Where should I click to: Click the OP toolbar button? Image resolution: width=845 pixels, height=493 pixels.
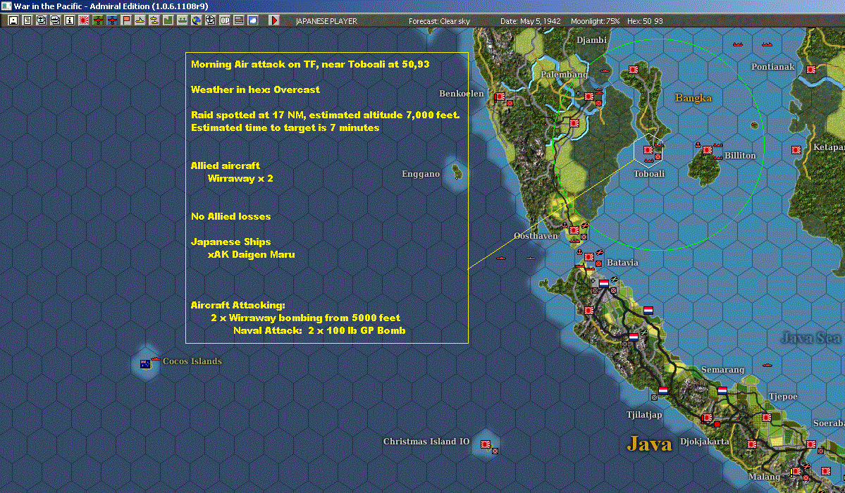(x=225, y=20)
